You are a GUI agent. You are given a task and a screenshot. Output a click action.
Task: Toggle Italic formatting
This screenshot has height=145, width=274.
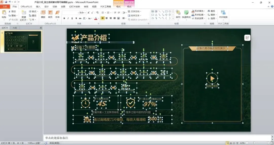[68, 18]
